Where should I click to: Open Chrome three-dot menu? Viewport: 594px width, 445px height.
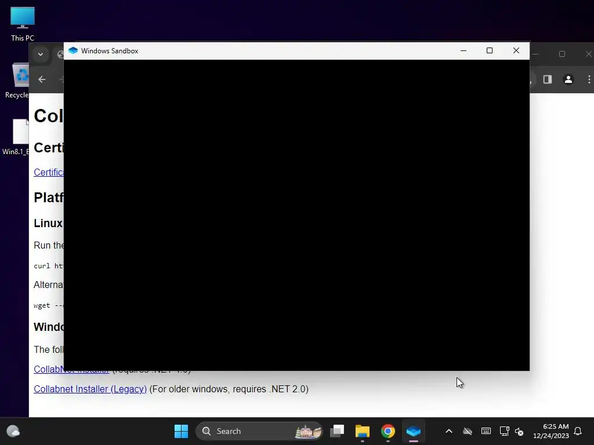589,79
